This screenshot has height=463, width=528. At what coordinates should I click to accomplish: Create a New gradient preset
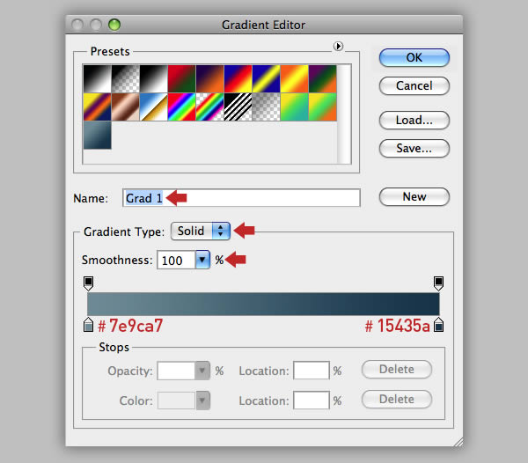414,196
